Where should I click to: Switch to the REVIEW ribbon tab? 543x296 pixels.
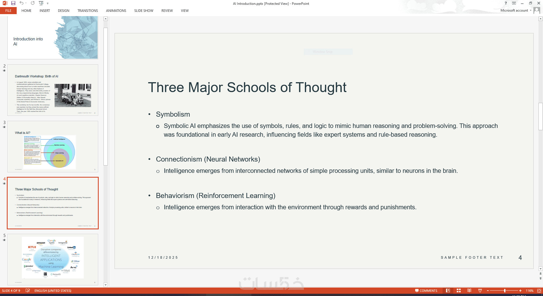pos(167,11)
